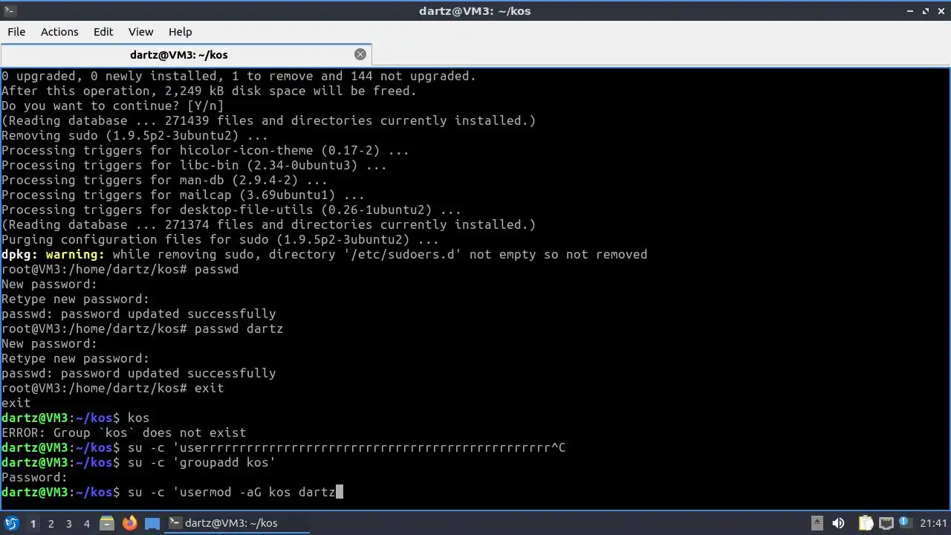Open the volume control speaker icon
This screenshot has width=951, height=535.
[838, 523]
